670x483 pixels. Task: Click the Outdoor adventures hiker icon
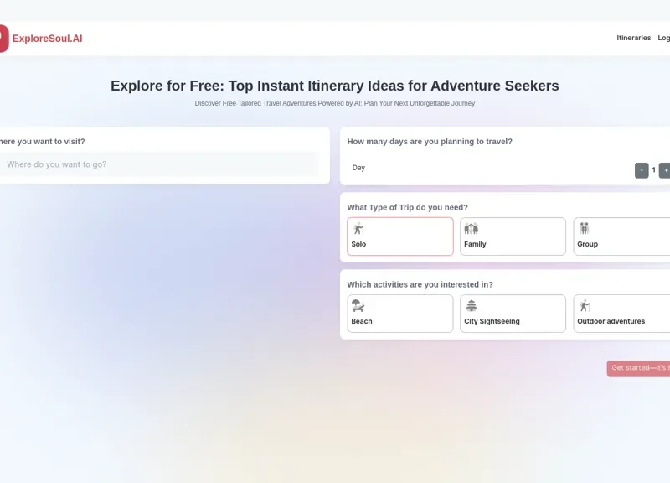(x=583, y=305)
